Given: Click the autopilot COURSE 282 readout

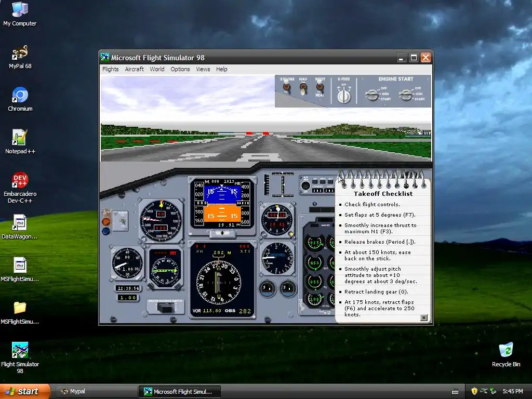Looking at the screenshot, I should tap(318, 190).
